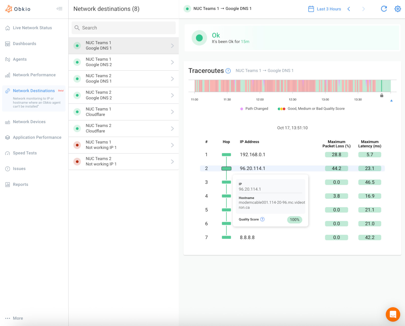Navigate to previous time period arrow

[349, 9]
